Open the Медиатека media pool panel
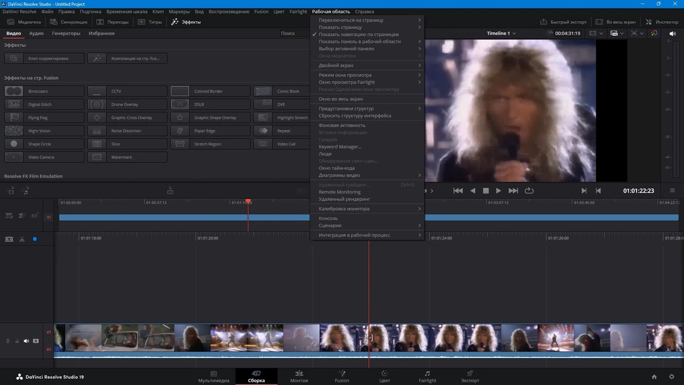 coord(24,22)
